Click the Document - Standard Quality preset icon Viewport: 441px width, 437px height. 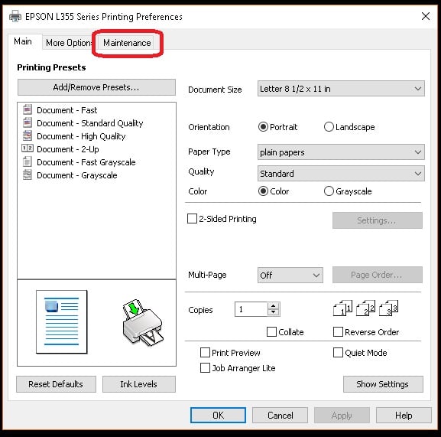pos(28,122)
